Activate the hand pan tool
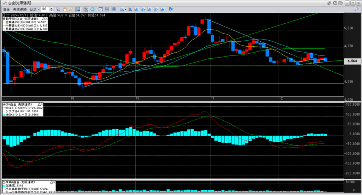The height and width of the screenshot is (195, 362). coord(64,9)
